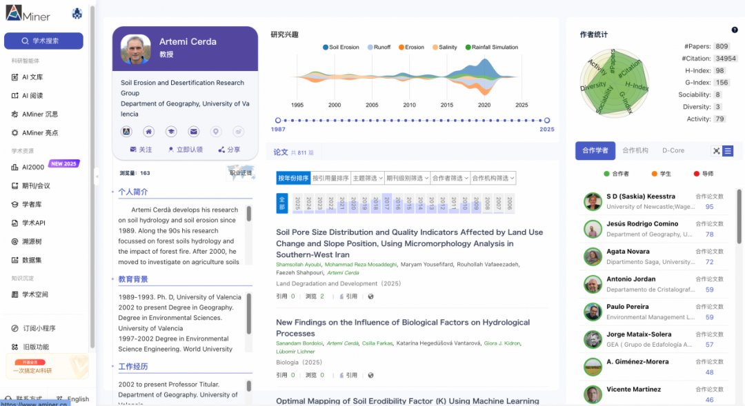Click the AMiner profile icon on profile card
This screenshot has height=406, width=745.
(x=126, y=132)
